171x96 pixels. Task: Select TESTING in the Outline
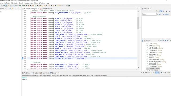[153, 69]
